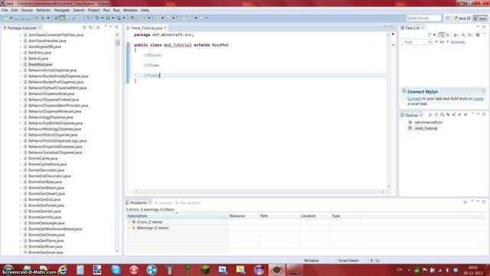Open Minecraft grass block taskbar icon

(205, 269)
